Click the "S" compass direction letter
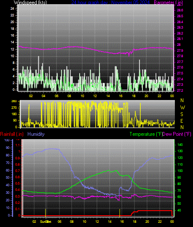This screenshot has height=227, width=193. [182, 114]
